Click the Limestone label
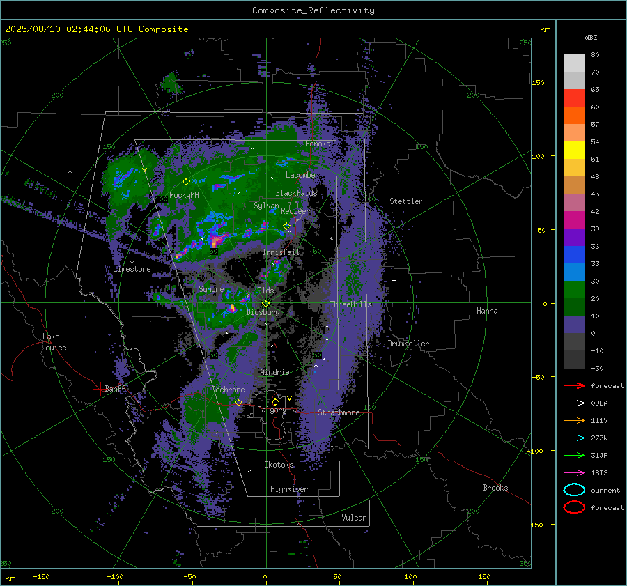627x586 pixels. (132, 269)
